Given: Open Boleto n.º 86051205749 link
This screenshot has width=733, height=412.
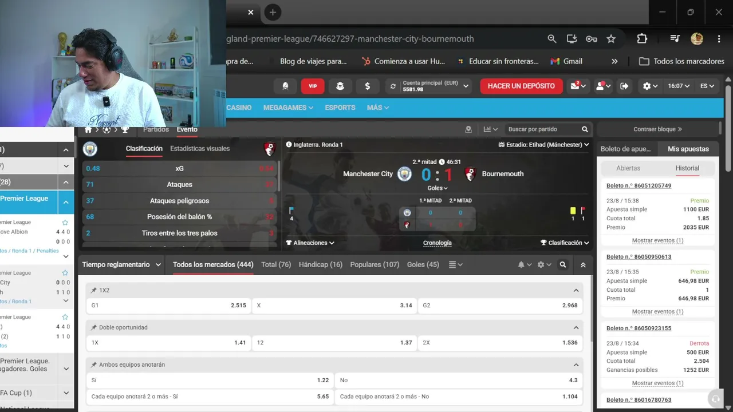Looking at the screenshot, I should [x=639, y=186].
